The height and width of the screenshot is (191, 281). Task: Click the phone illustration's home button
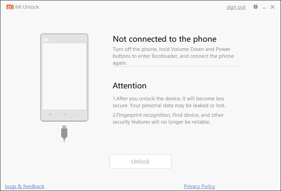point(65,114)
